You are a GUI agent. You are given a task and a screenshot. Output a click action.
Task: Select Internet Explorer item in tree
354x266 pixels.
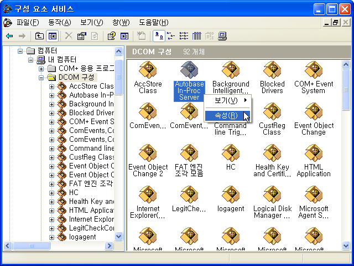[91, 219]
